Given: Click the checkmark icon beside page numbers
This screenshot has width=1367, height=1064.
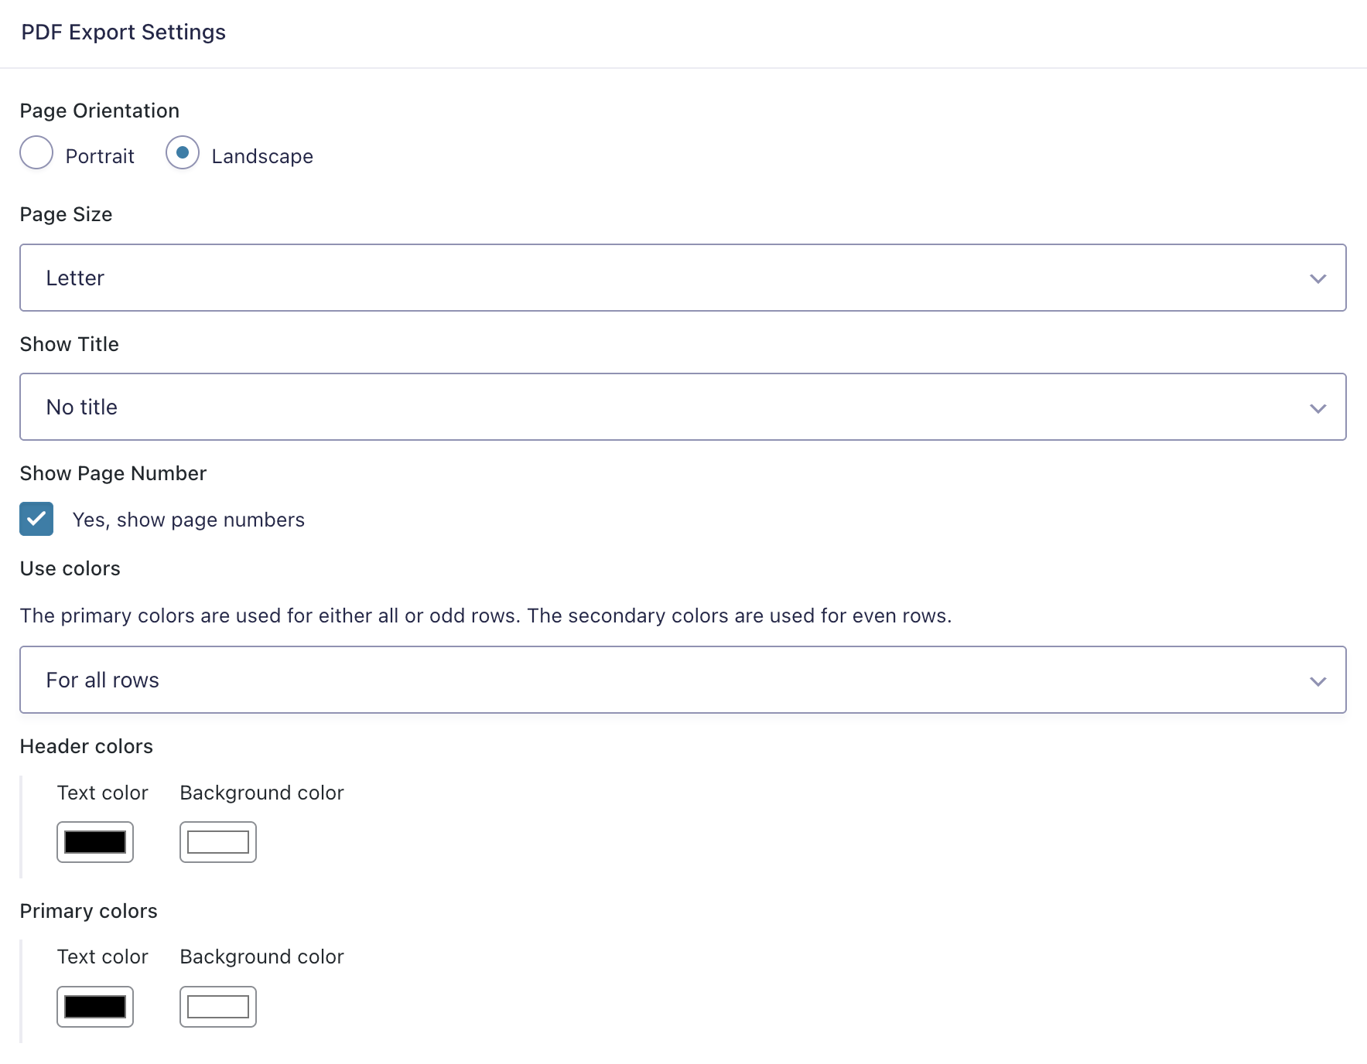Looking at the screenshot, I should pos(36,519).
